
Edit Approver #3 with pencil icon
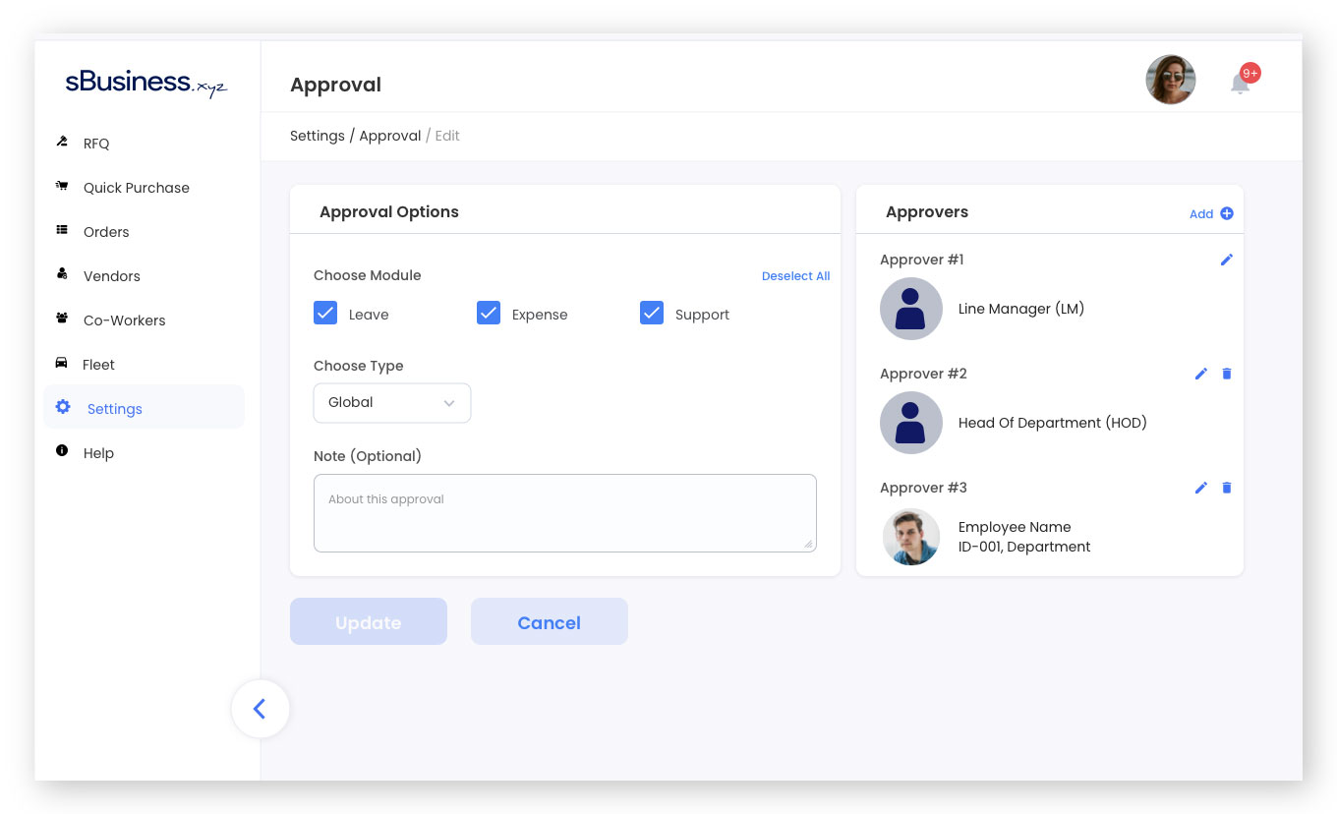(x=1200, y=488)
